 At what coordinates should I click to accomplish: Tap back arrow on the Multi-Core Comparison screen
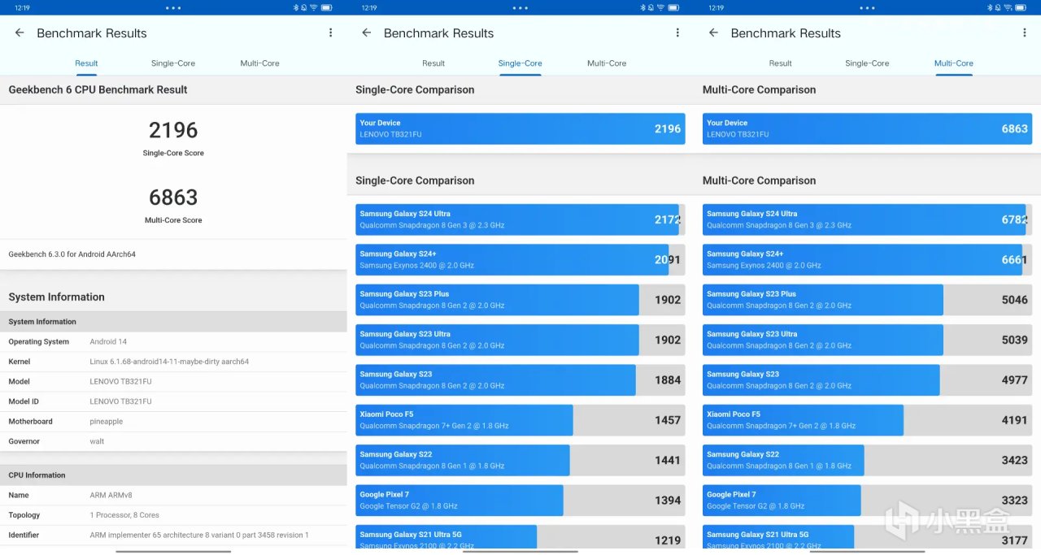[713, 33]
